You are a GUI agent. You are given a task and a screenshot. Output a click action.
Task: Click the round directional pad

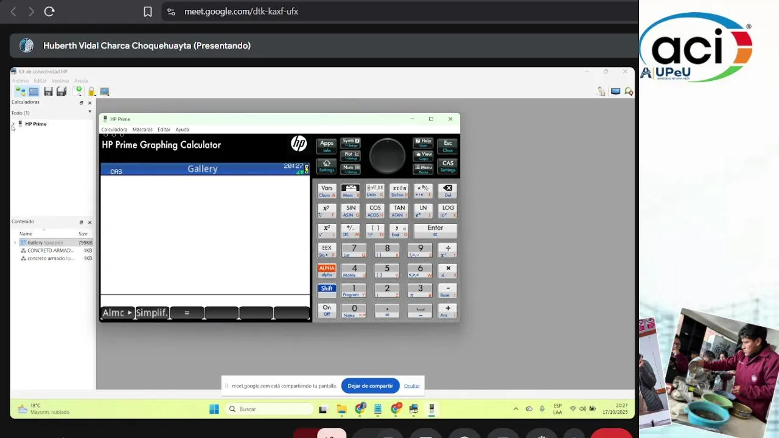pos(387,156)
